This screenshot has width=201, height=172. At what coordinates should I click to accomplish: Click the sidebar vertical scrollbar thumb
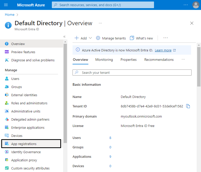pyautogui.click(x=65, y=93)
